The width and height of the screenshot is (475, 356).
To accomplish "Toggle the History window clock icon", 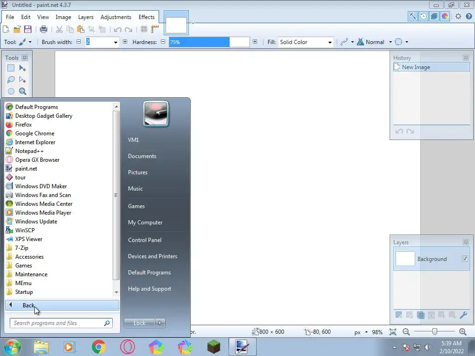I will tap(424, 16).
